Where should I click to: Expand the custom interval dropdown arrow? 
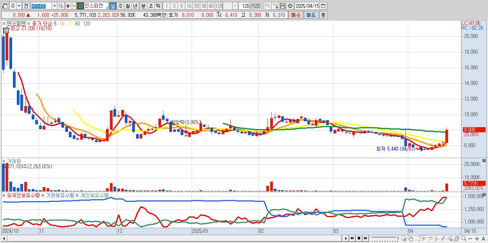(235, 6)
